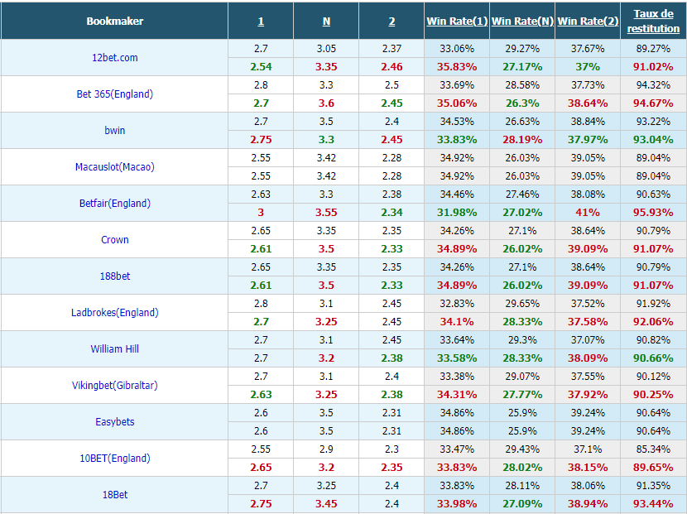687x514 pixels.
Task: Select 10BET opening restitution 85.34%
Action: tap(653, 449)
